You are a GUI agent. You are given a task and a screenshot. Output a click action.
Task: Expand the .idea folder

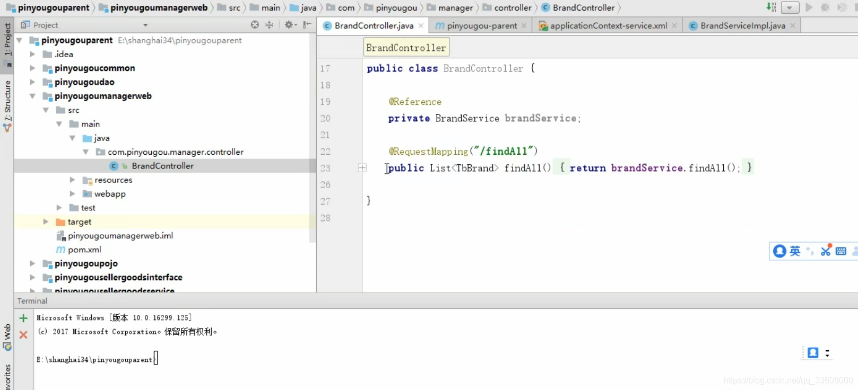click(x=32, y=54)
